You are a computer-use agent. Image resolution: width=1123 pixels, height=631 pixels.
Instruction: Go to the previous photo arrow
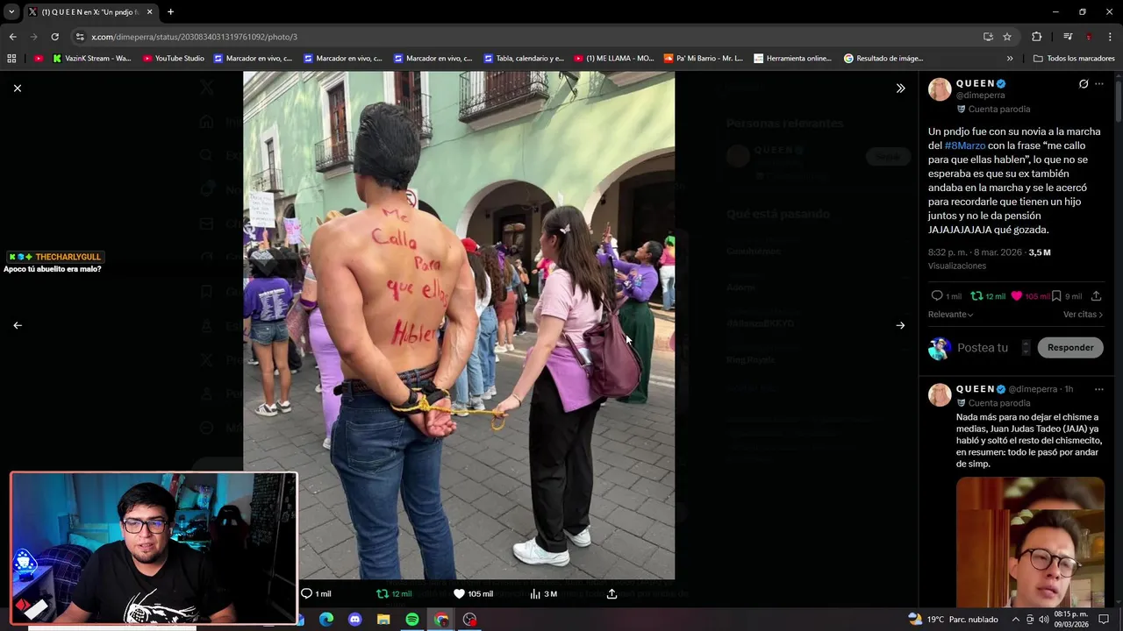(18, 325)
